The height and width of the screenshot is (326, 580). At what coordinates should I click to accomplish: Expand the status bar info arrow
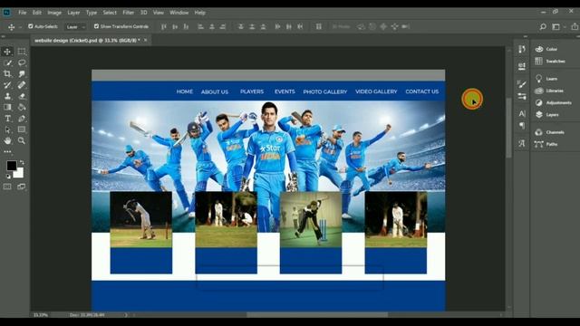pyautogui.click(x=126, y=315)
